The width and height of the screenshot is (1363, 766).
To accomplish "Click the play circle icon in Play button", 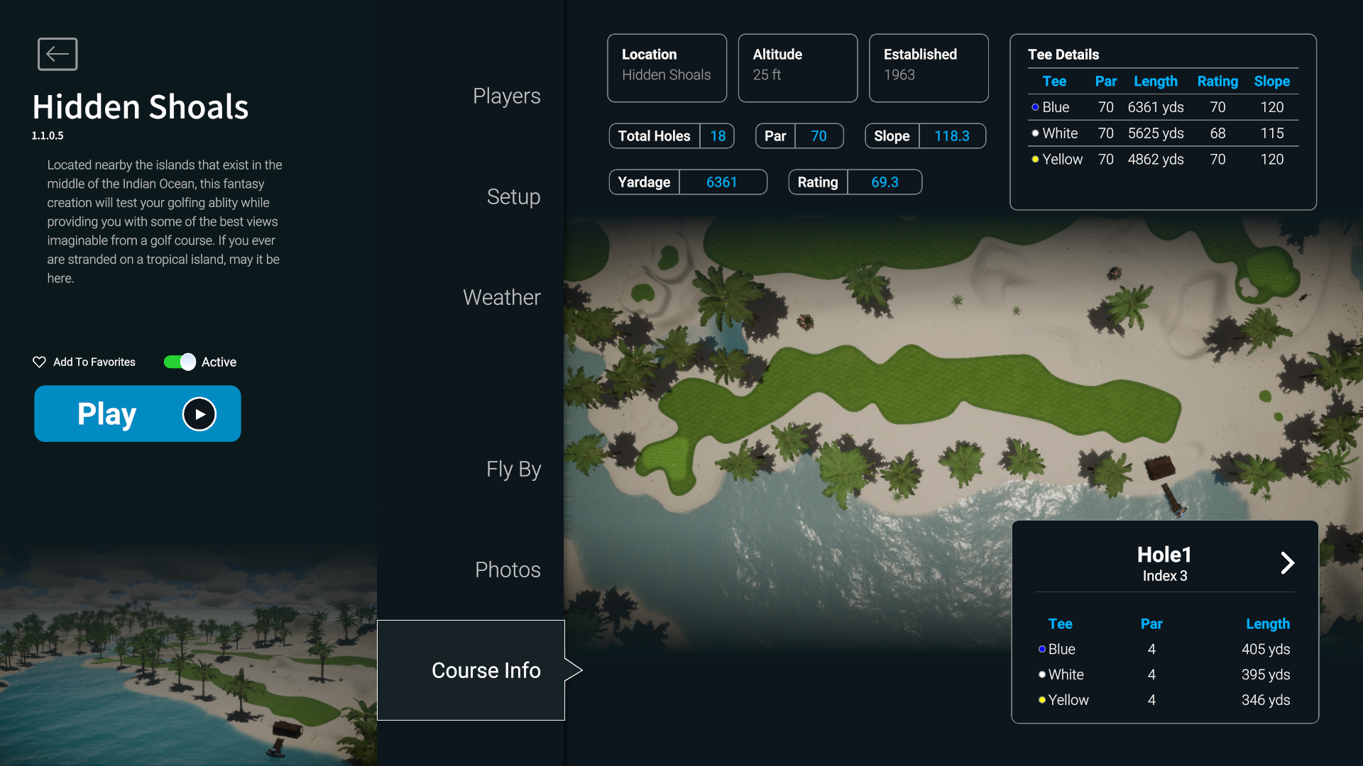I will pyautogui.click(x=199, y=414).
